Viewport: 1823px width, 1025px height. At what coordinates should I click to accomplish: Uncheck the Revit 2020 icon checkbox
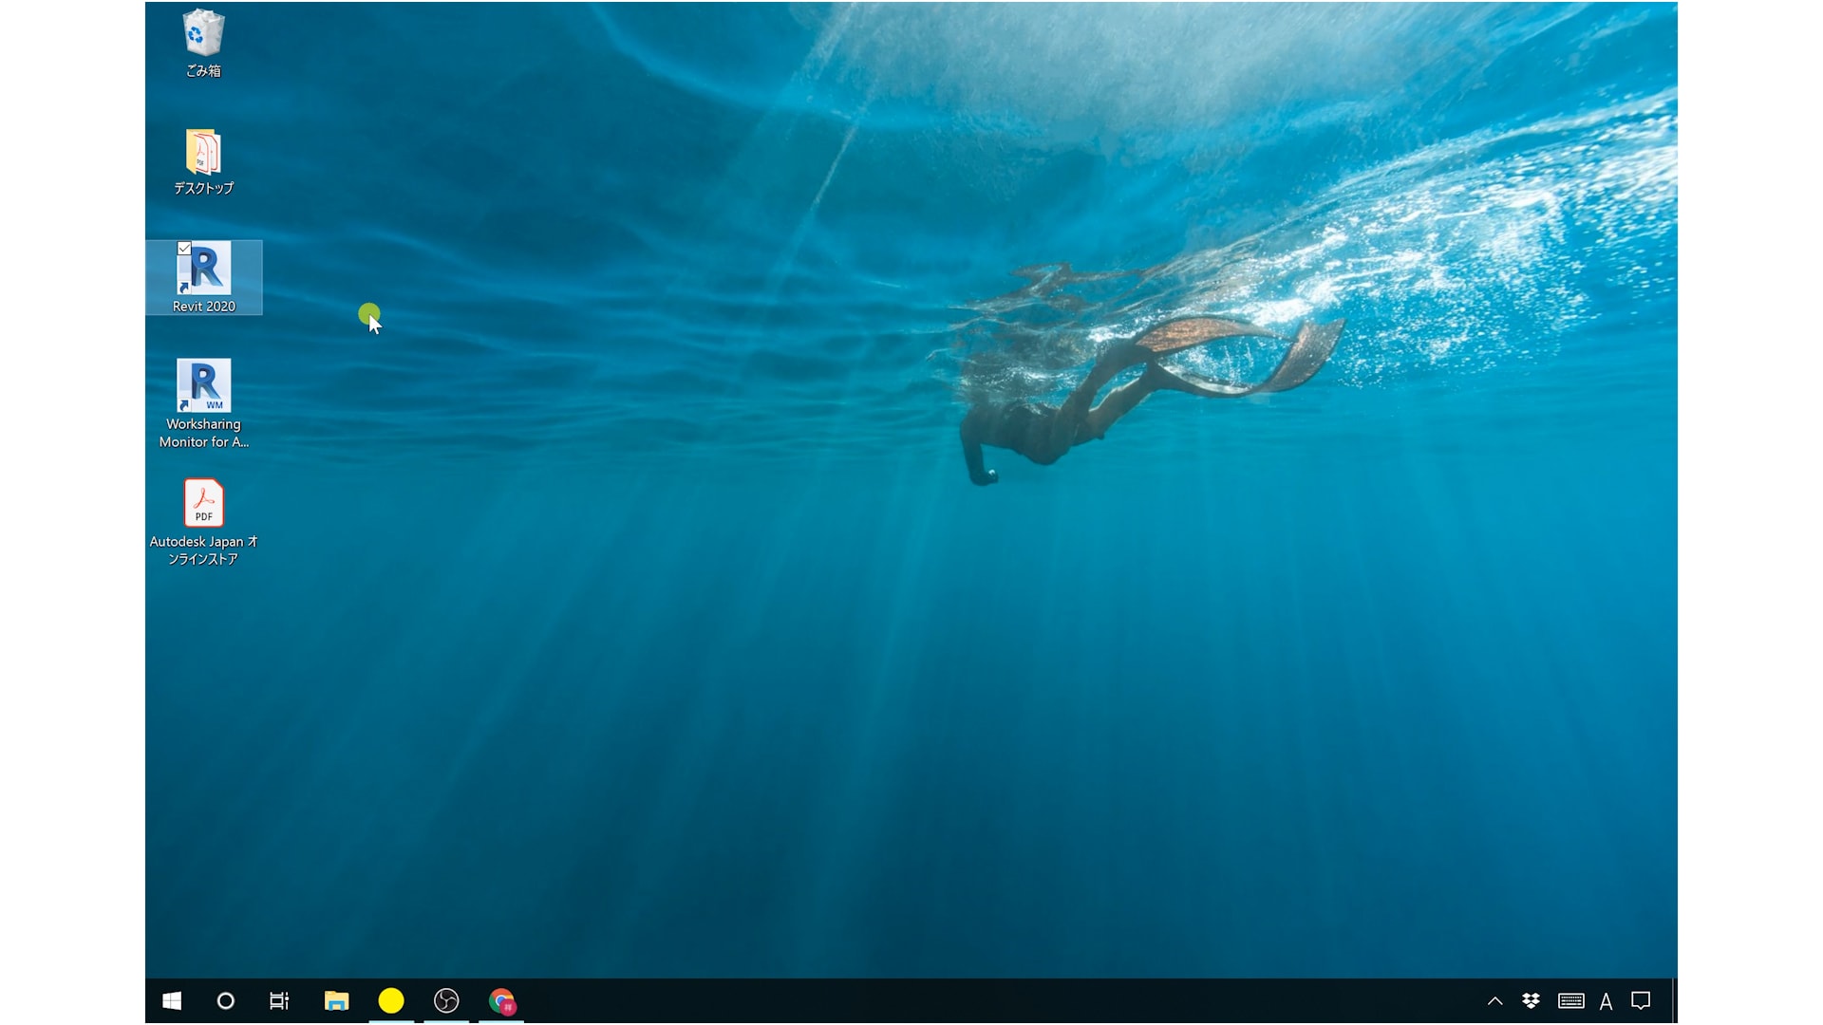pyautogui.click(x=184, y=249)
